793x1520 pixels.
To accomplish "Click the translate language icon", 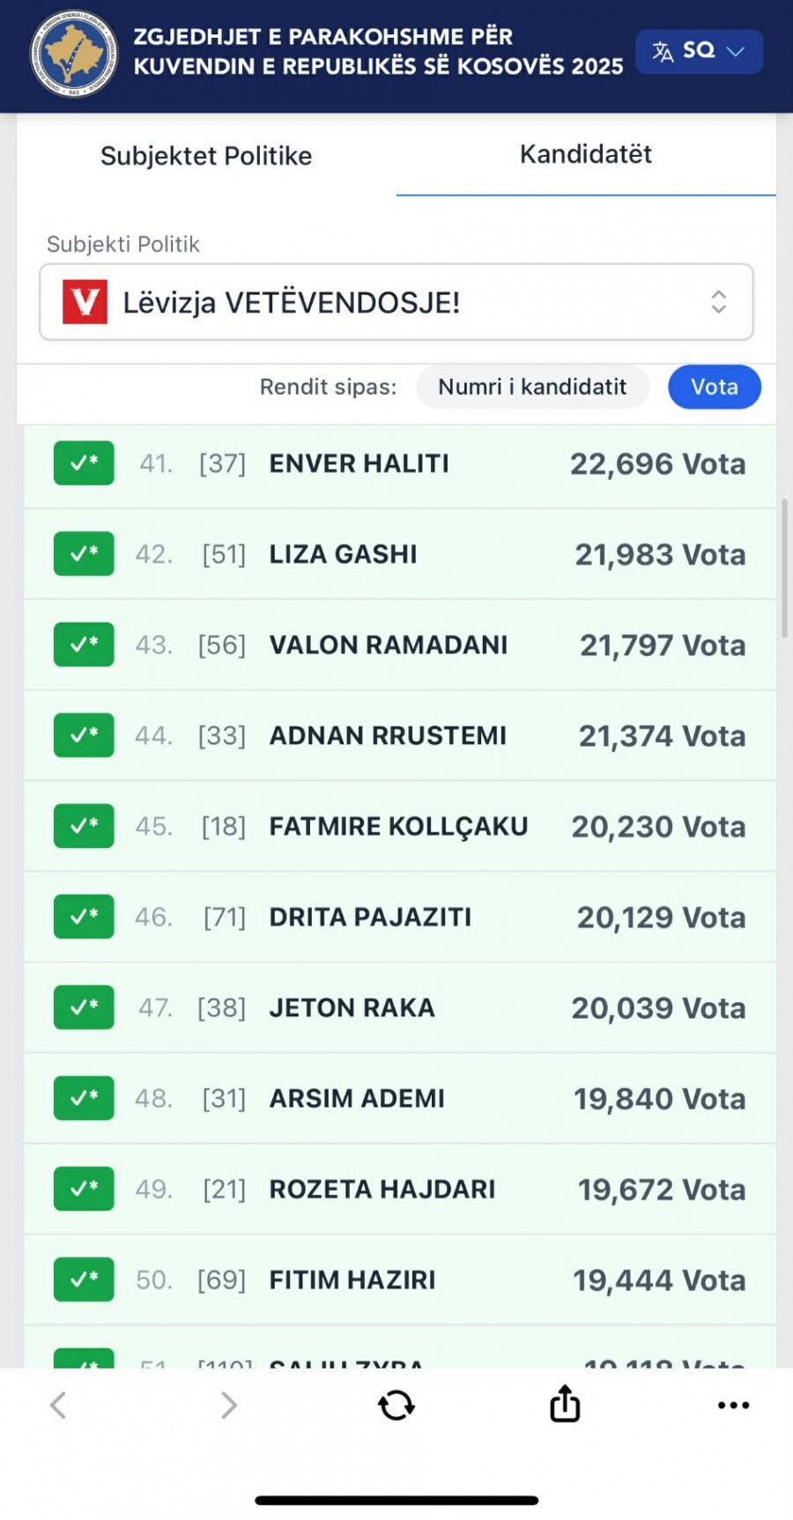I will point(663,51).
